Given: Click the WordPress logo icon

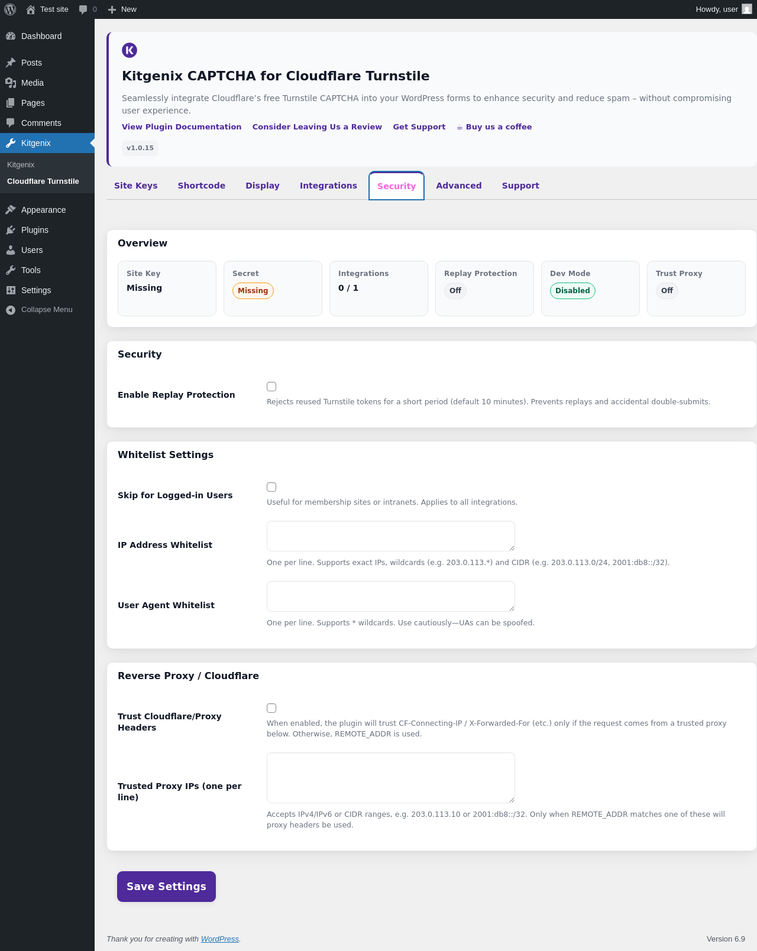Looking at the screenshot, I should point(10,9).
